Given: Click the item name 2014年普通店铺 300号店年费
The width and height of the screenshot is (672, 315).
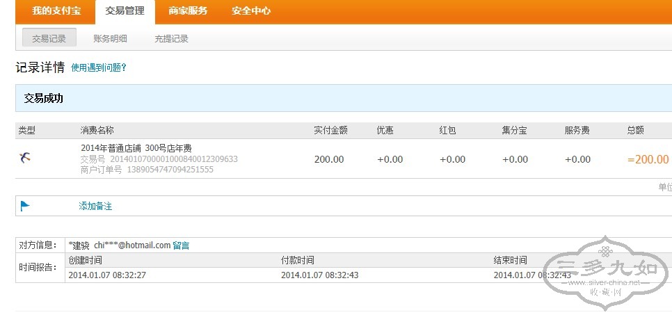Looking at the screenshot, I should pyautogui.click(x=136, y=148).
